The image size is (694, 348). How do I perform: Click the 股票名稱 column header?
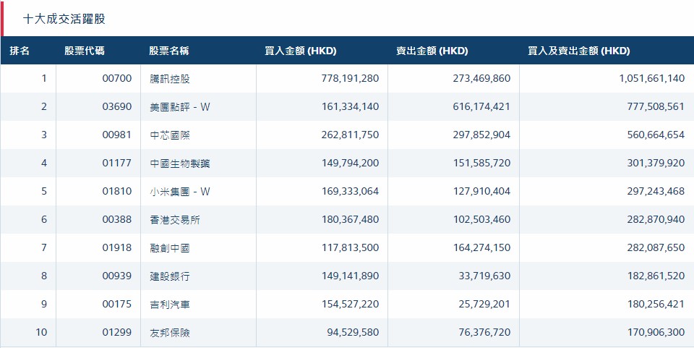[x=169, y=51]
